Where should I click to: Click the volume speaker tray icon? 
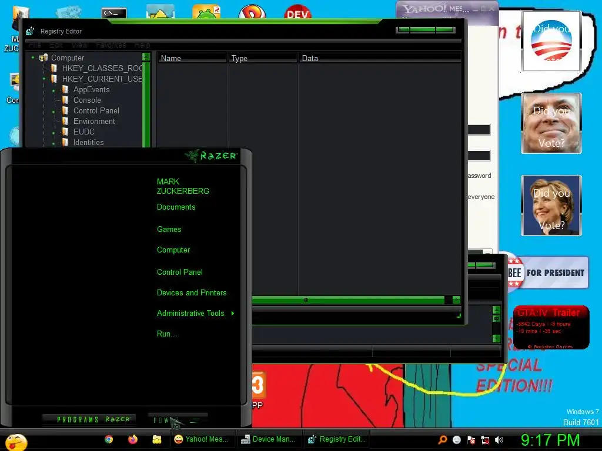499,440
